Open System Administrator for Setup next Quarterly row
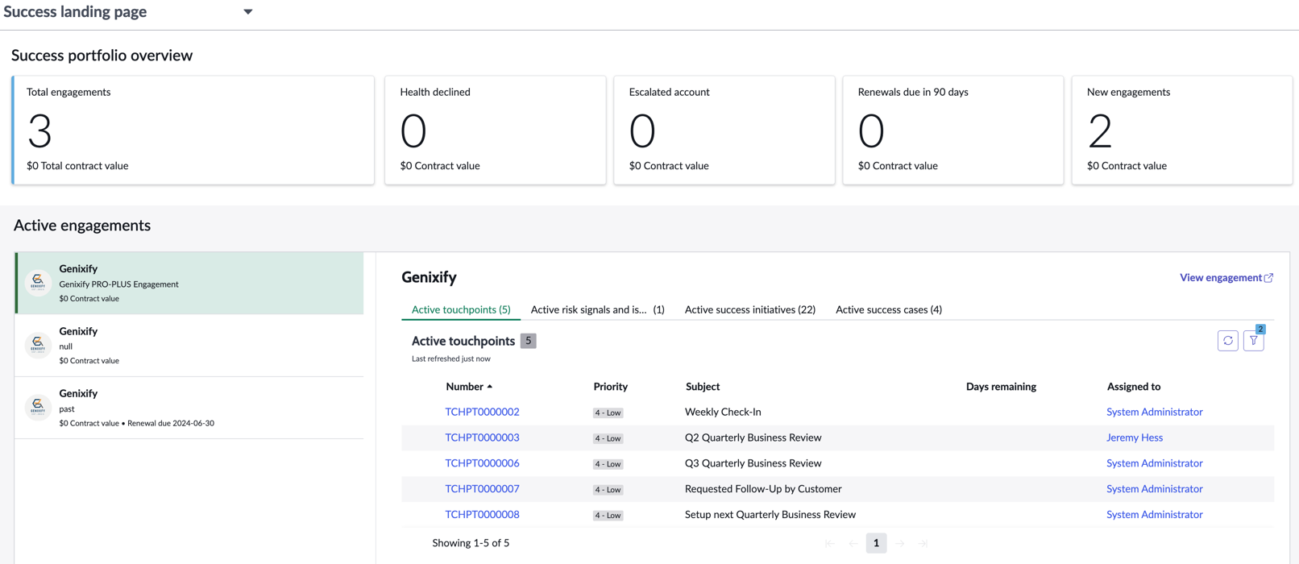Image resolution: width=1299 pixels, height=564 pixels. pyautogui.click(x=1154, y=515)
